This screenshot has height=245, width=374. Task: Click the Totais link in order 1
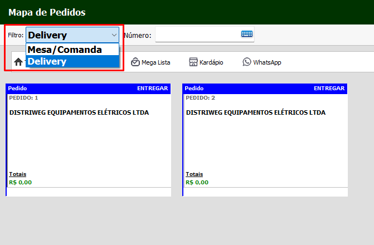pyautogui.click(x=17, y=174)
